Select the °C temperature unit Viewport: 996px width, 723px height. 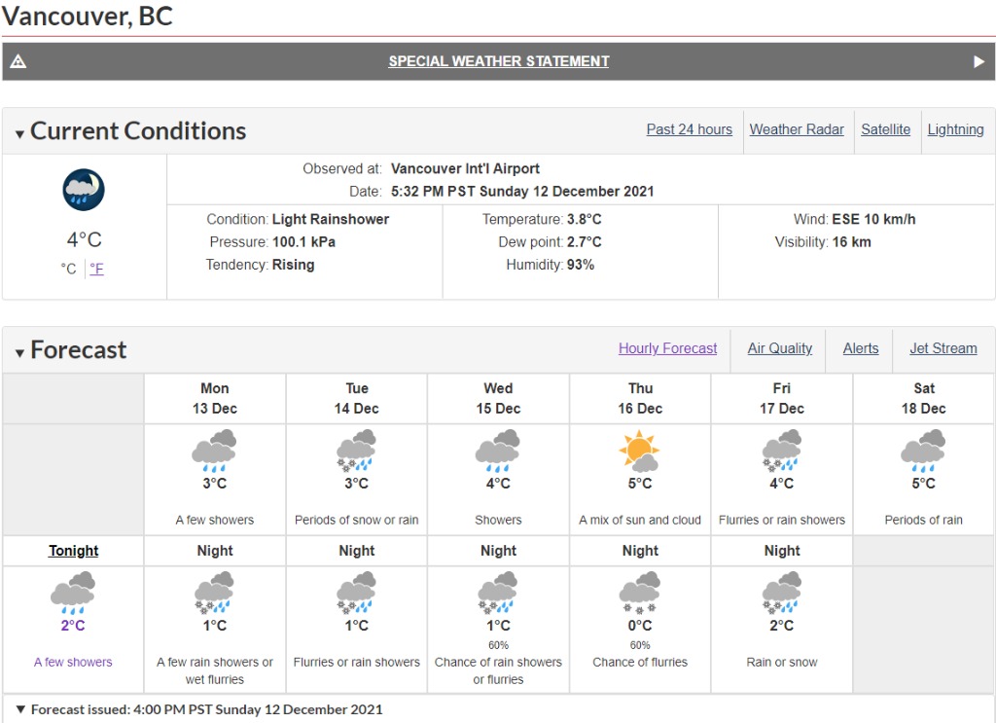pos(68,269)
